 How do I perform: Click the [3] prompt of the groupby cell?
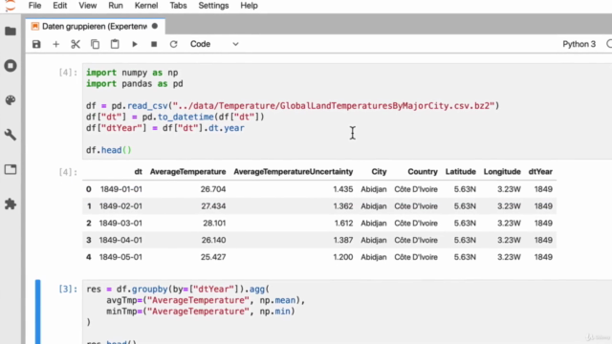click(68, 289)
